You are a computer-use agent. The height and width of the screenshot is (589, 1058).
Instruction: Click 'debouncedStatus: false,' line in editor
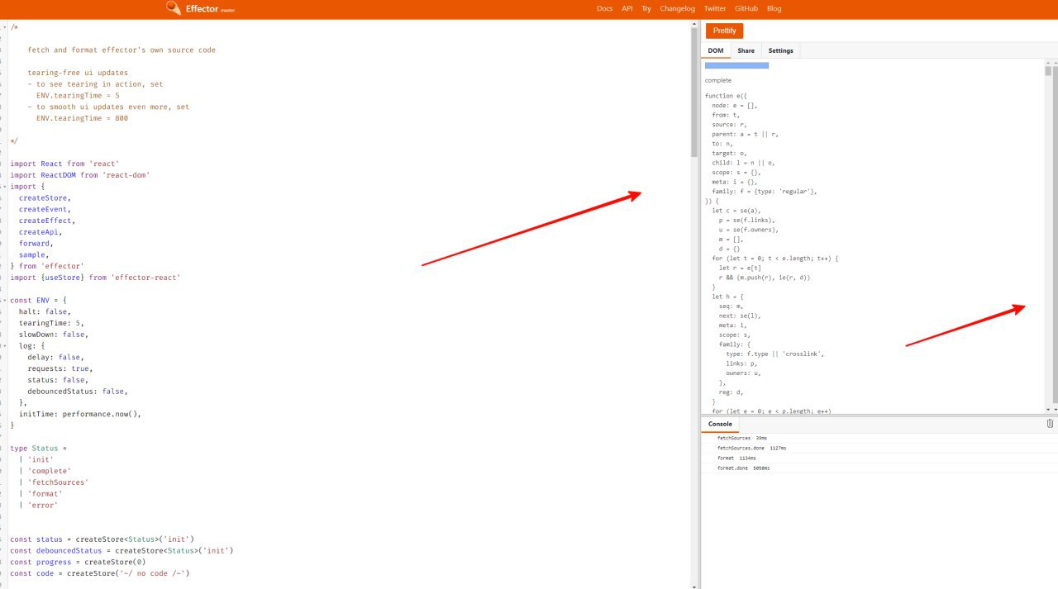point(78,392)
